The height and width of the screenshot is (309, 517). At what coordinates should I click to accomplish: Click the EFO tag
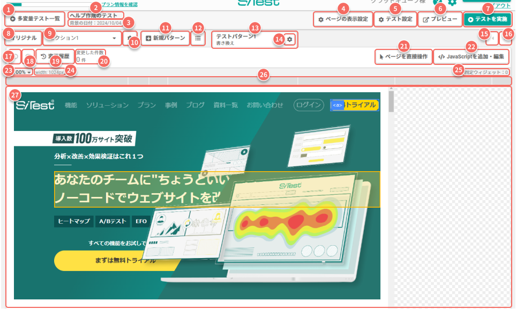click(x=141, y=222)
